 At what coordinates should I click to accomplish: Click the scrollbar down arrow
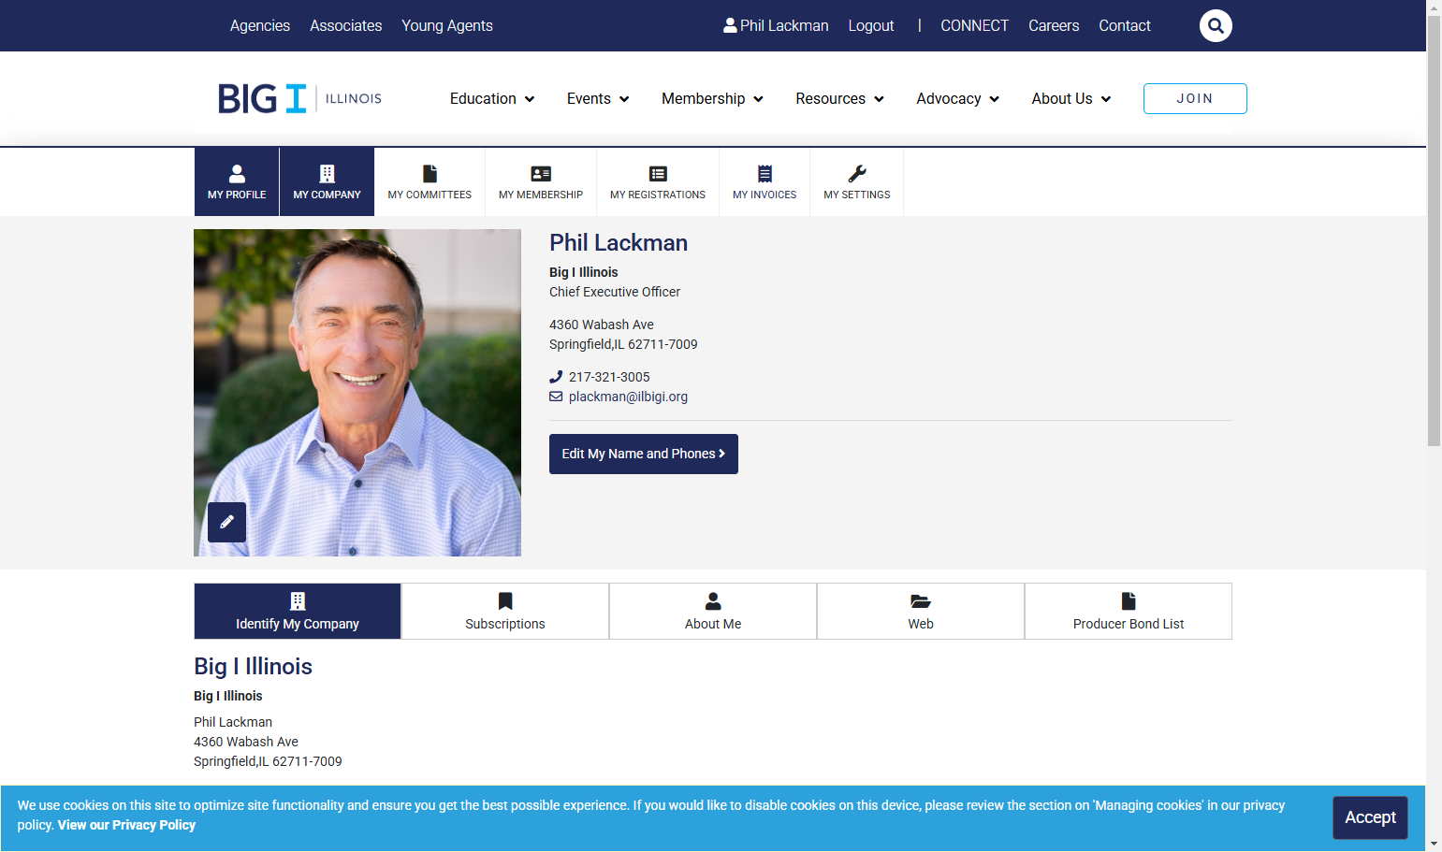pyautogui.click(x=1434, y=844)
